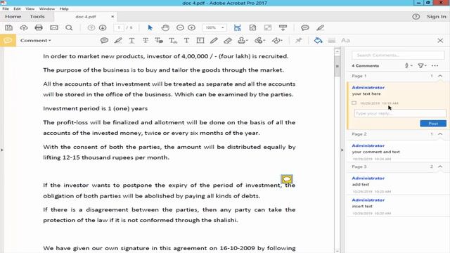Screen dimensions: 450x253
Task: Click the fit width scrolling icon
Action: click(238, 28)
